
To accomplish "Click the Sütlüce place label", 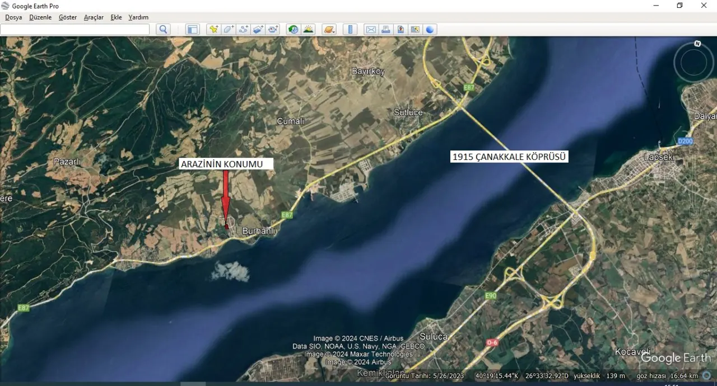I will click(408, 112).
